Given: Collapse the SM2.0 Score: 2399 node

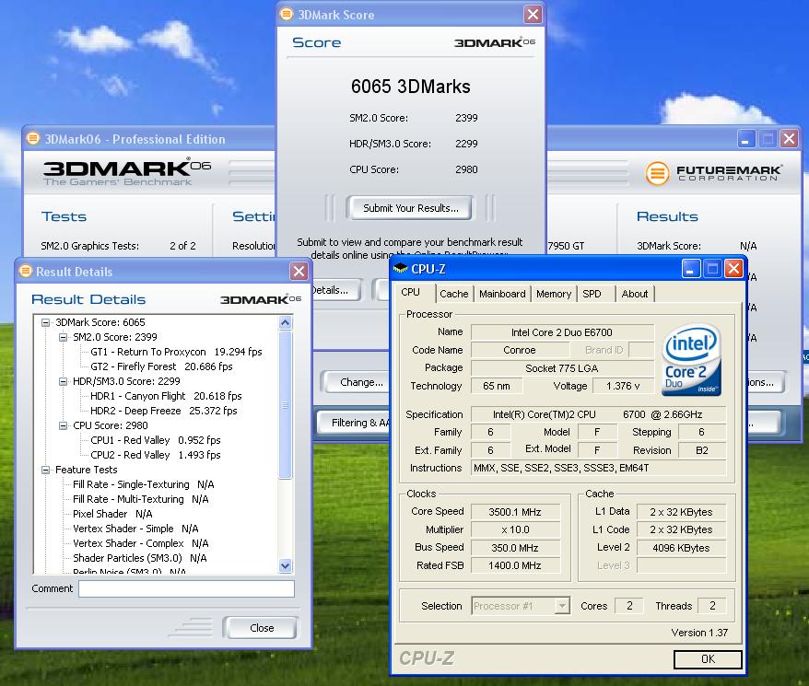Looking at the screenshot, I should pyautogui.click(x=63, y=337).
